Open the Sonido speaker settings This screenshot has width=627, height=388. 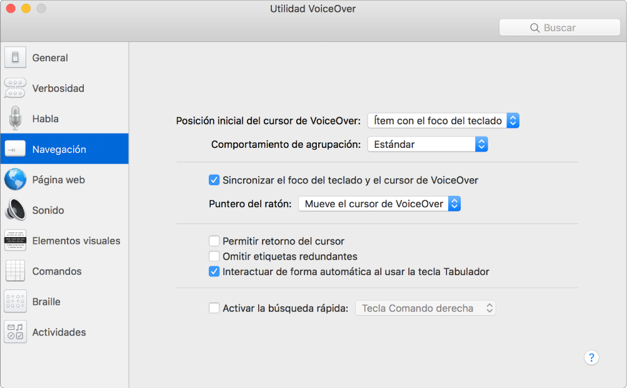pyautogui.click(x=47, y=210)
